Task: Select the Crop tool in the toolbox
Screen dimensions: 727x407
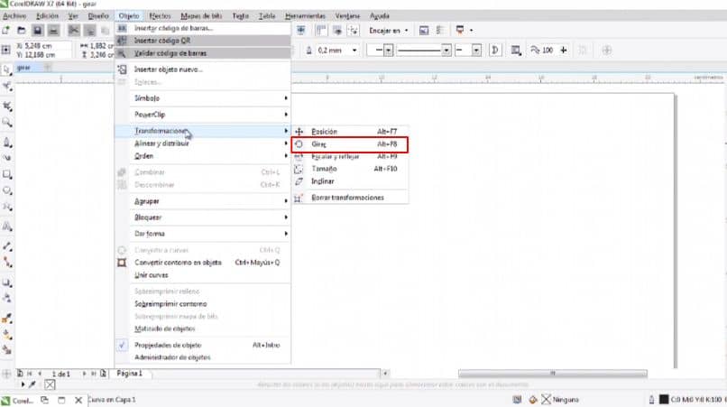Action: [6, 106]
